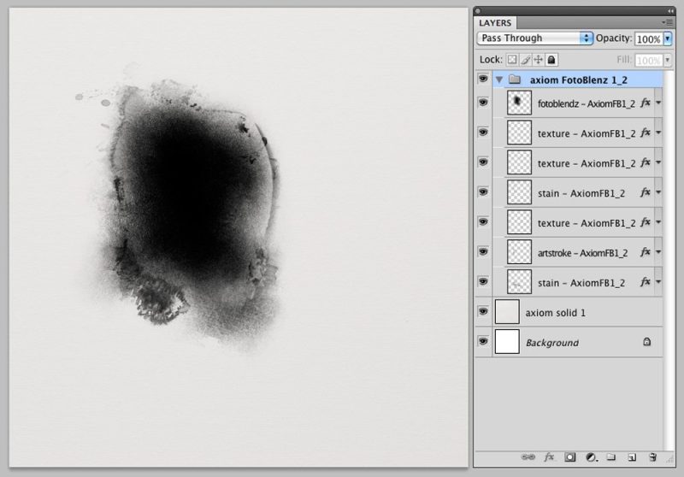684x477 pixels.
Task: Create a new group using the footer folder icon
Action: pos(611,457)
